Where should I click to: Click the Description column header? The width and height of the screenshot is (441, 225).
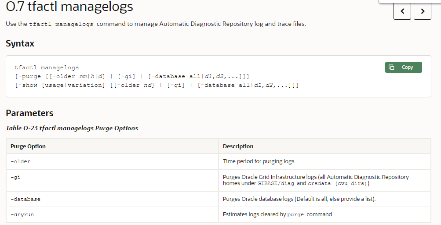click(238, 146)
